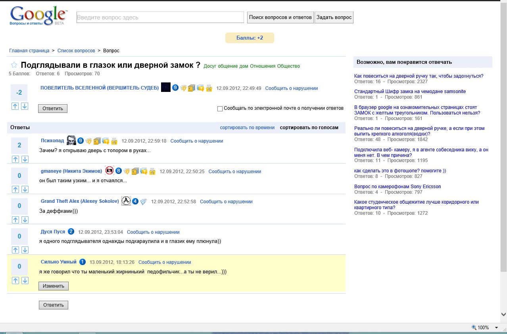The width and height of the screenshot is (507, 334).
Task: Open the Отношения category tag
Action: pyautogui.click(x=263, y=66)
